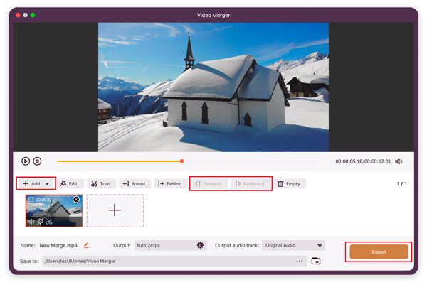Image resolution: width=427 pixels, height=285 pixels.
Task: Play the video preview
Action: 26,161
